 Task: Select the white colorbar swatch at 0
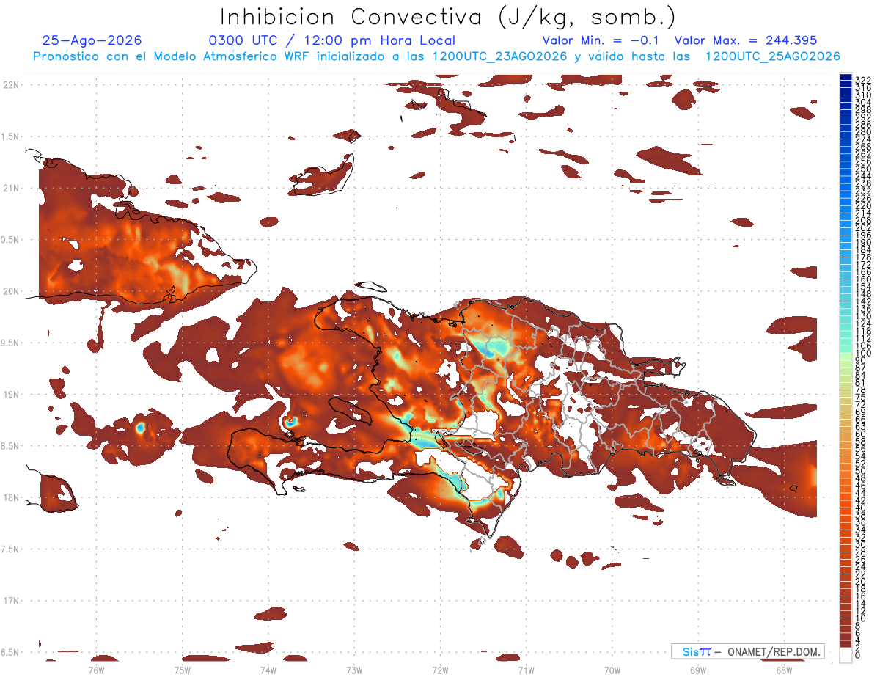point(846,655)
